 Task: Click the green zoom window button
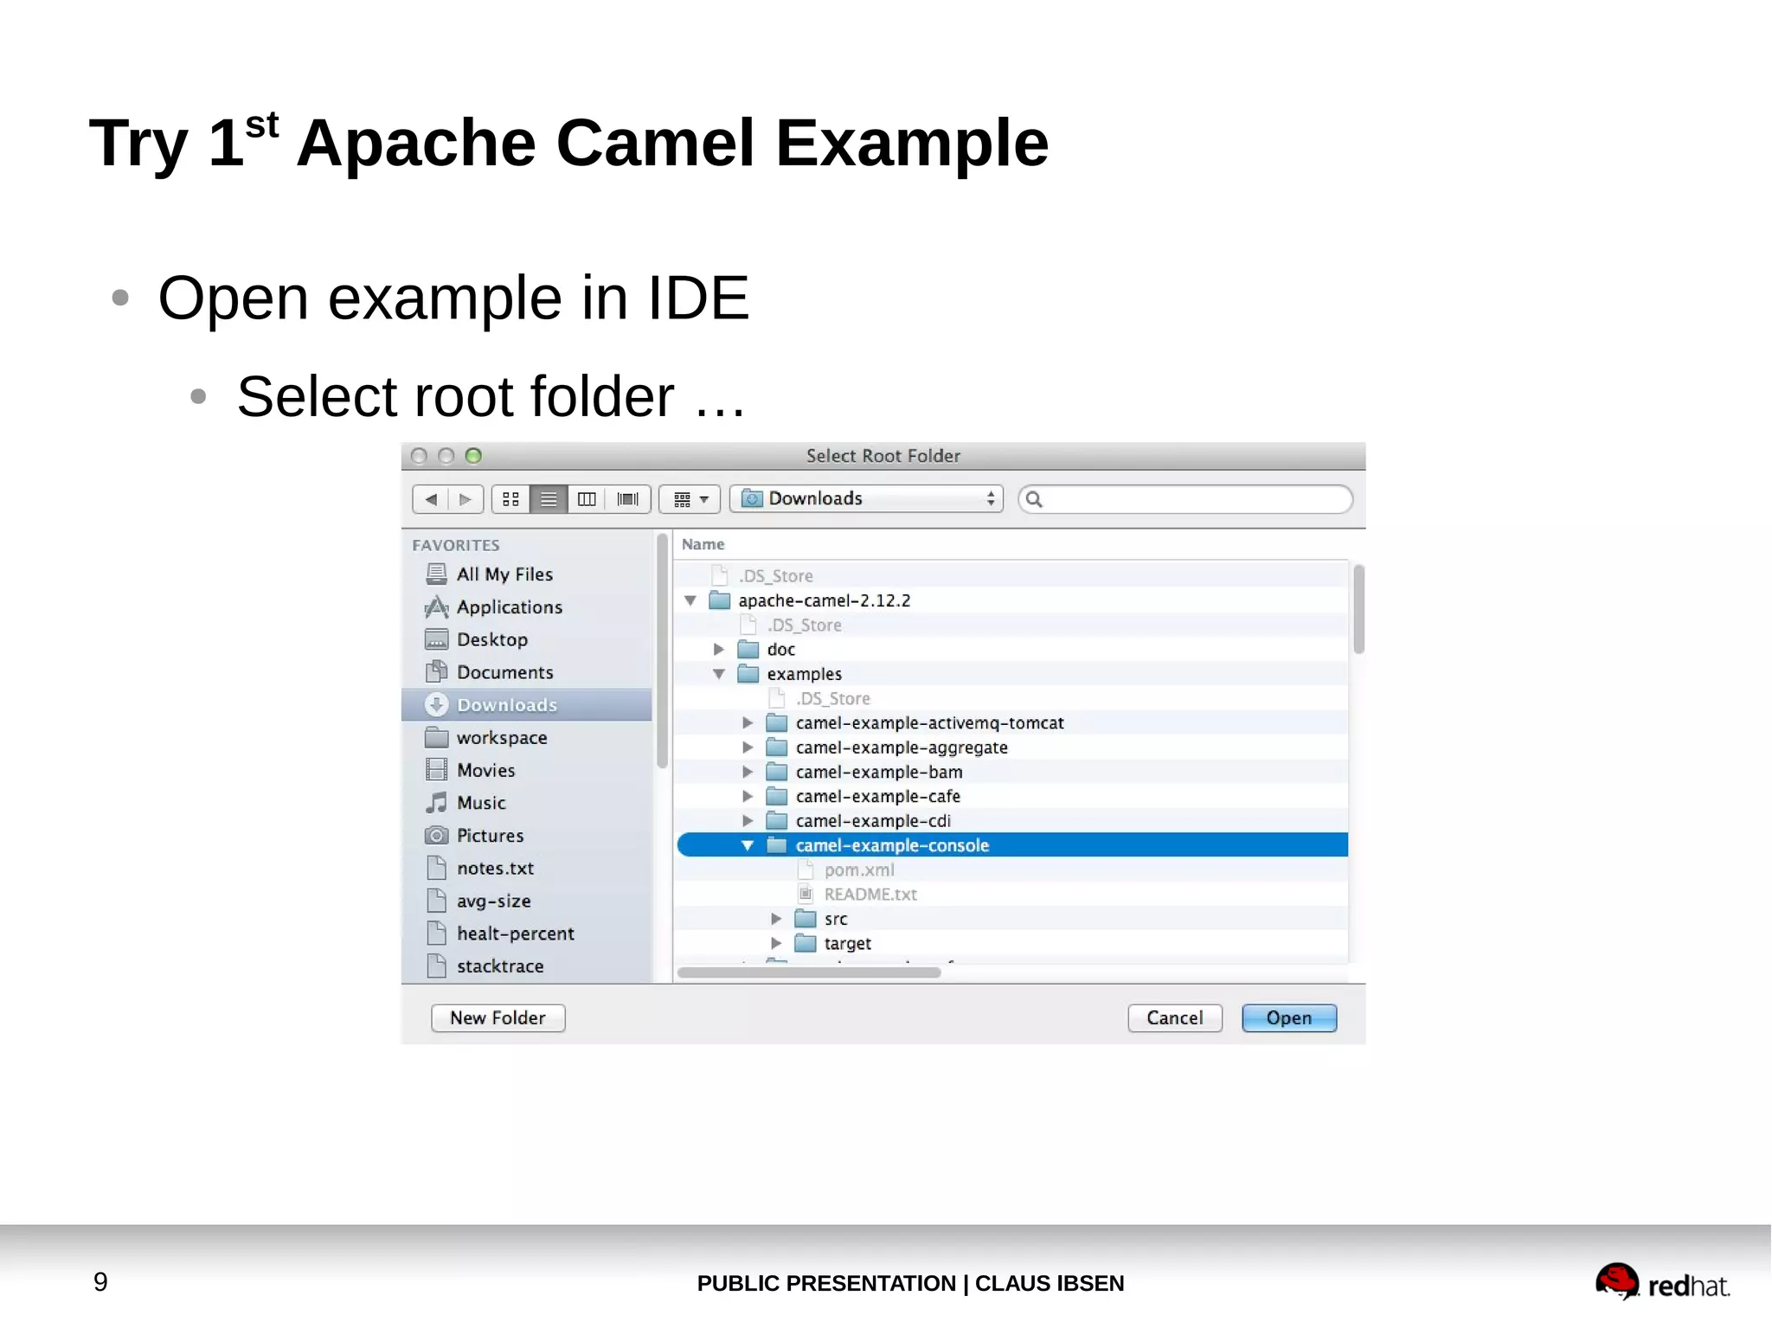tap(473, 456)
